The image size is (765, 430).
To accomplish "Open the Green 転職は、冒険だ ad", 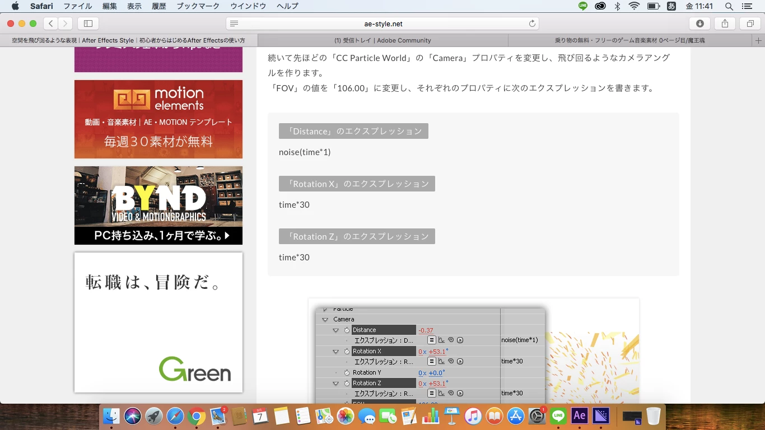I will click(x=158, y=322).
